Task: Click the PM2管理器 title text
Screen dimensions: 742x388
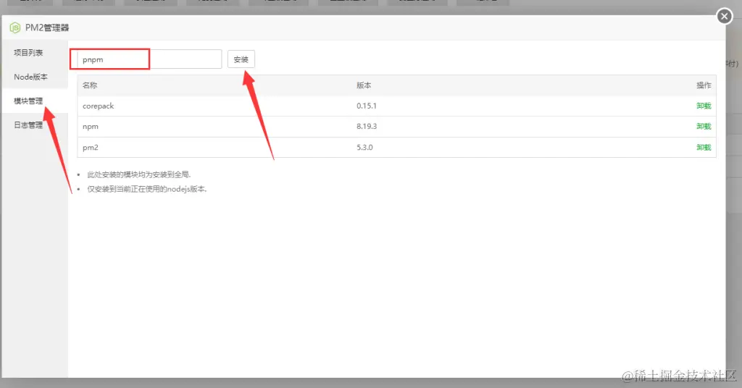Action: click(x=47, y=28)
